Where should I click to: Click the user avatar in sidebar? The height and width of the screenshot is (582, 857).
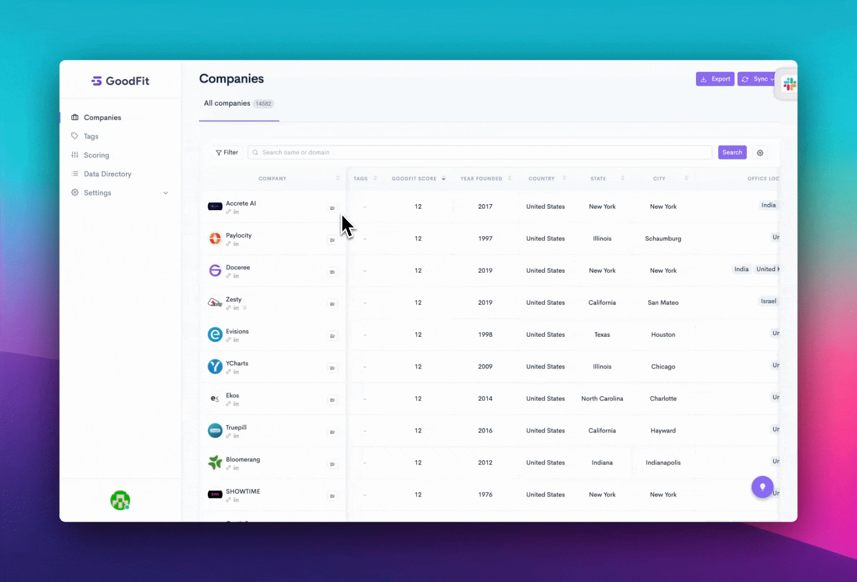[120, 500]
